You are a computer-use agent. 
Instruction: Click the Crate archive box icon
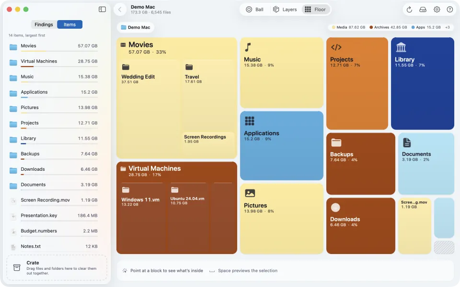point(17,267)
